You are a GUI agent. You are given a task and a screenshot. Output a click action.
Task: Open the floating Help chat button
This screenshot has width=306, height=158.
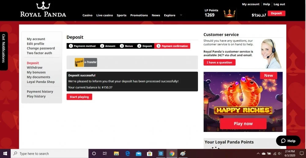(288, 141)
